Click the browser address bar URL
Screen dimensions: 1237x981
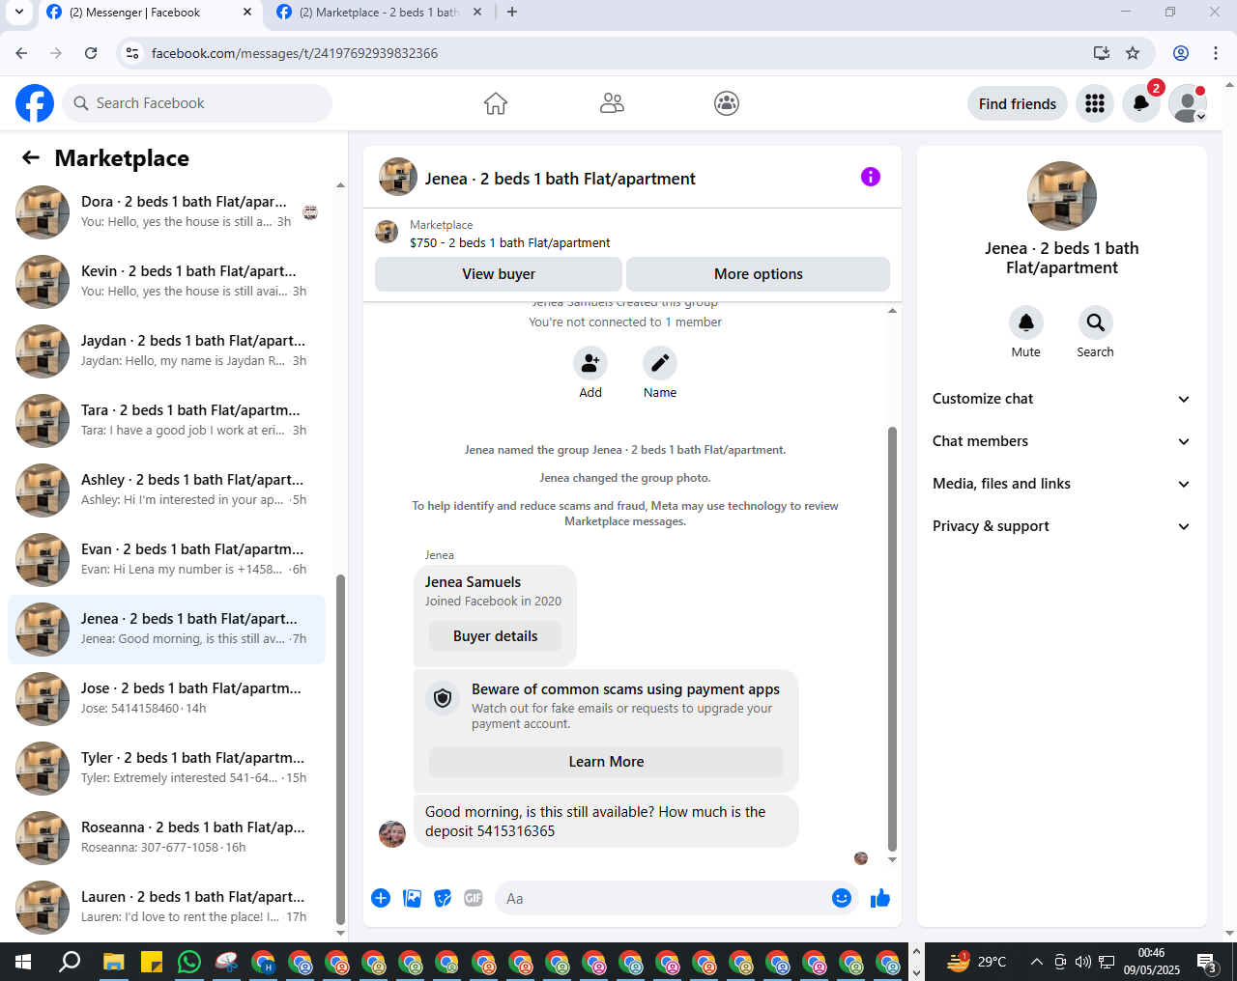click(x=295, y=53)
